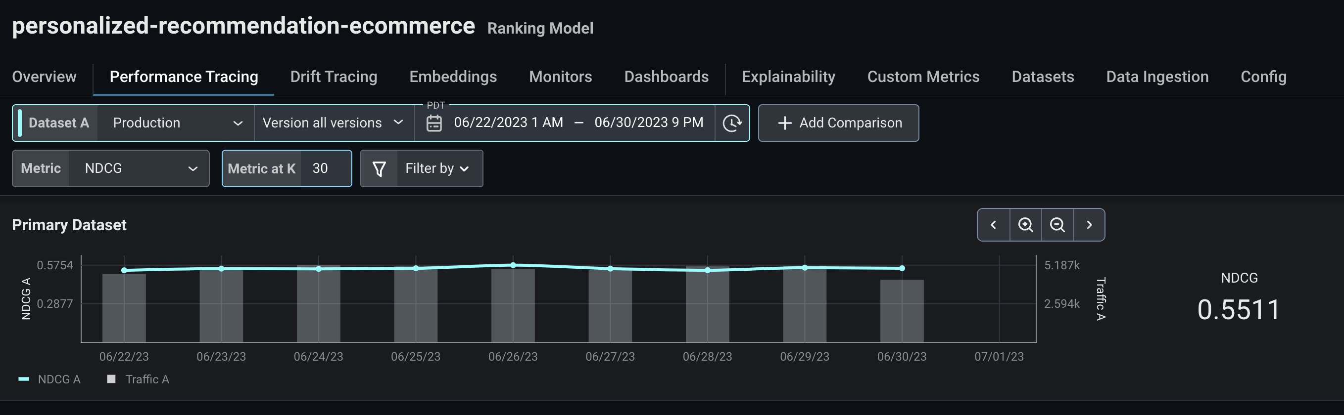Switch to the Overview tab
The width and height of the screenshot is (1344, 415).
pos(45,77)
